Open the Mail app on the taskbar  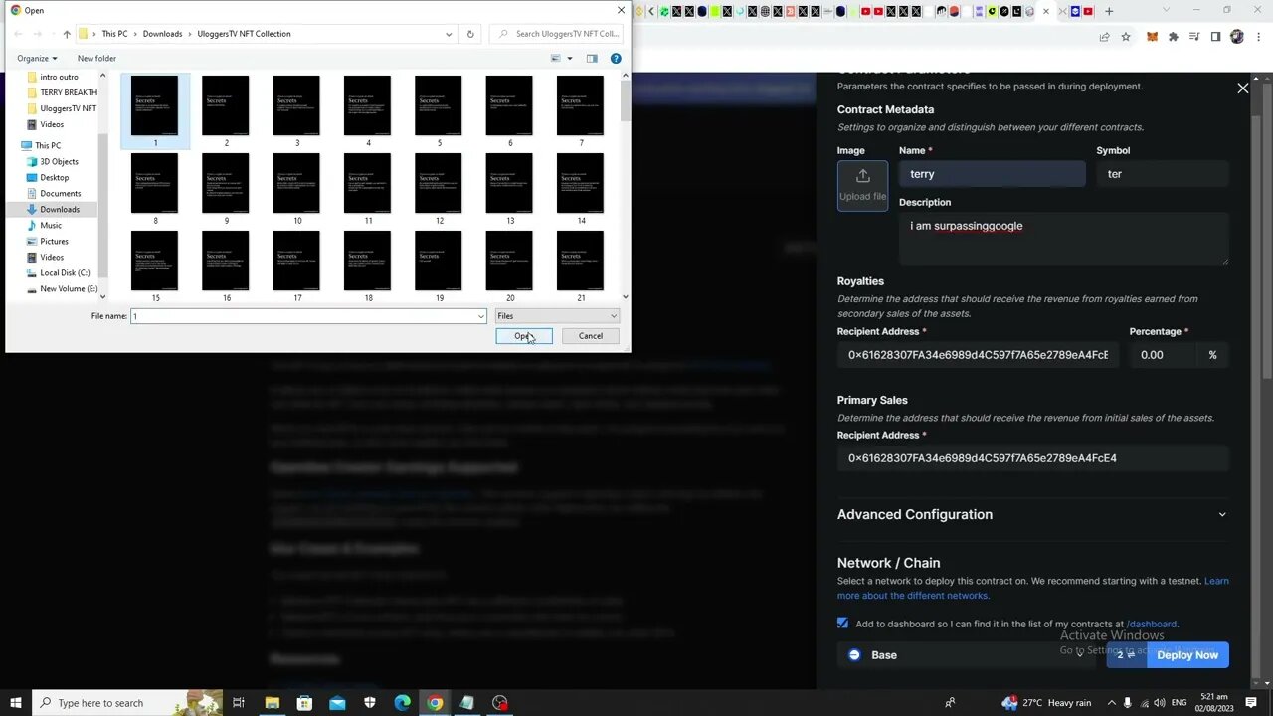pos(337,703)
